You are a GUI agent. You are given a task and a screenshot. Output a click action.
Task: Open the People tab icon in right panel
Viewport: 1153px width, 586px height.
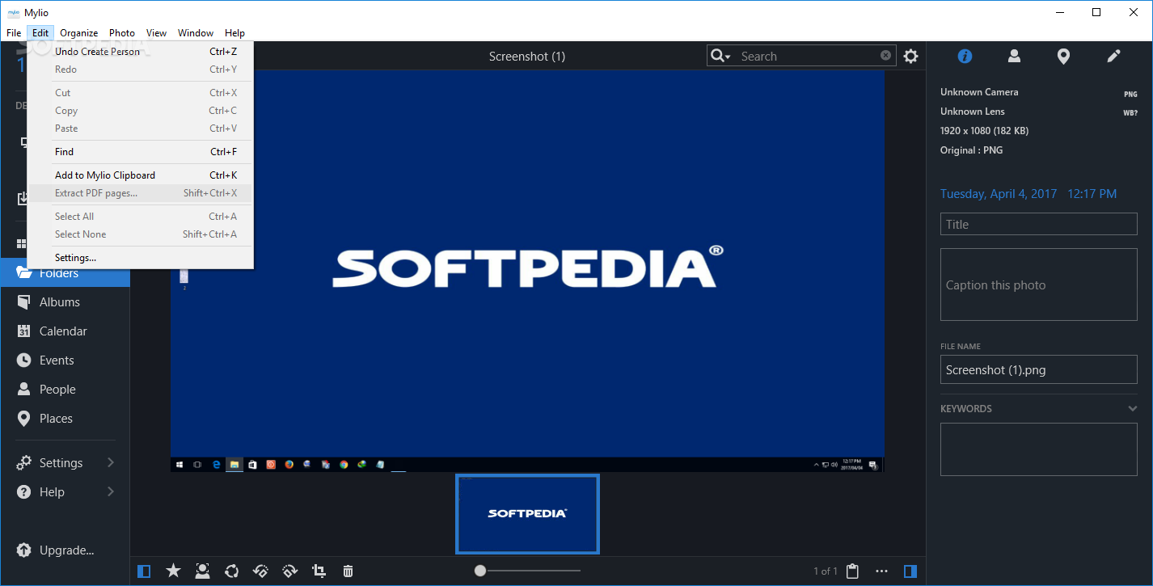[x=1014, y=56]
